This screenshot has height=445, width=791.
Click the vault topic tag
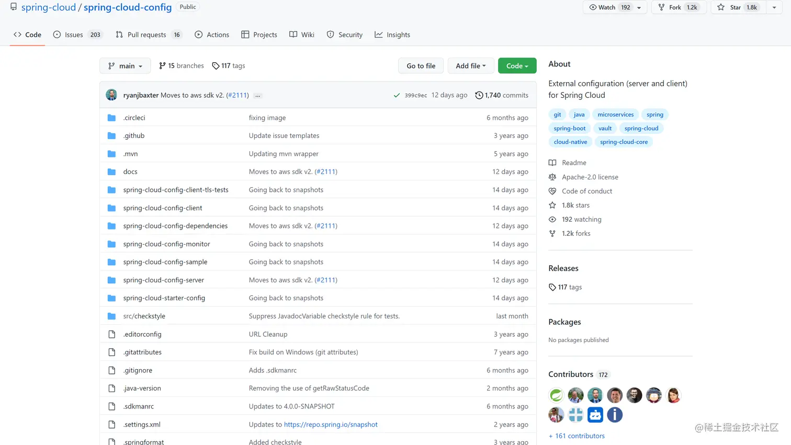tap(605, 128)
